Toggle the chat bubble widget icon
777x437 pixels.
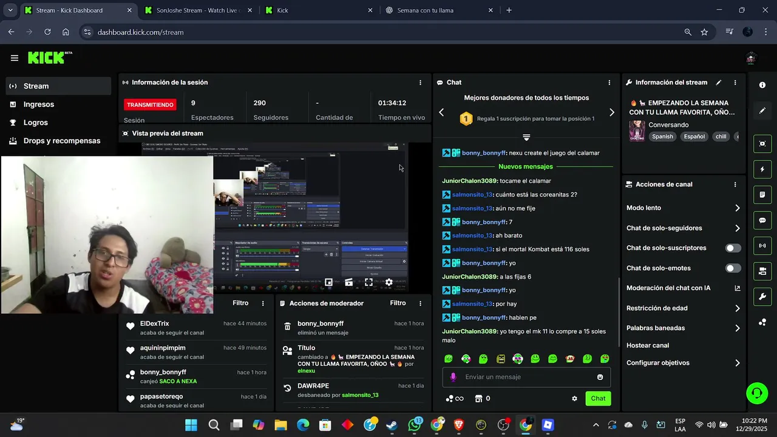coord(762,220)
